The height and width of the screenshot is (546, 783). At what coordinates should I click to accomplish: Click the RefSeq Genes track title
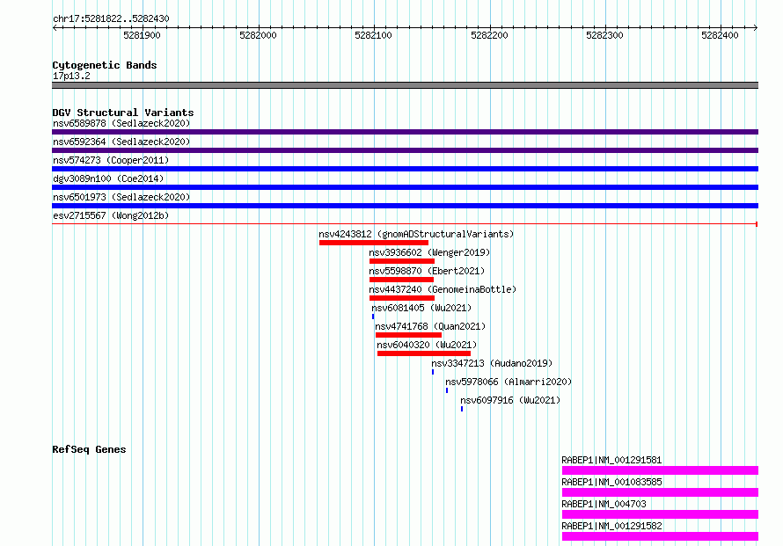[89, 449]
